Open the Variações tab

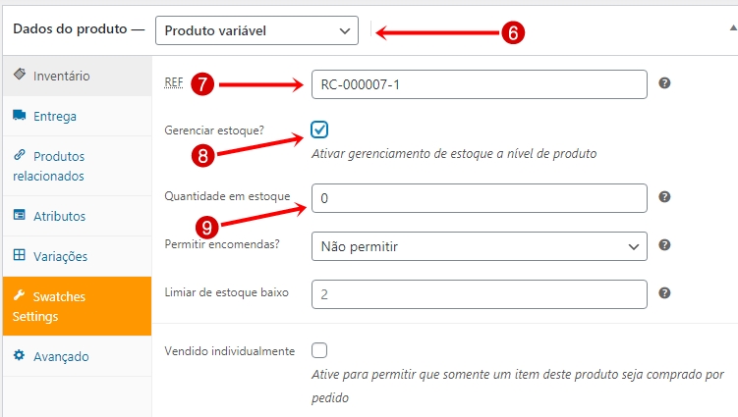60,256
